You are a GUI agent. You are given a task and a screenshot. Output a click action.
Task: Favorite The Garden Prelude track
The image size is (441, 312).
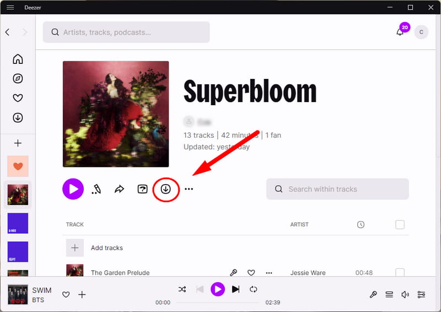(x=251, y=272)
